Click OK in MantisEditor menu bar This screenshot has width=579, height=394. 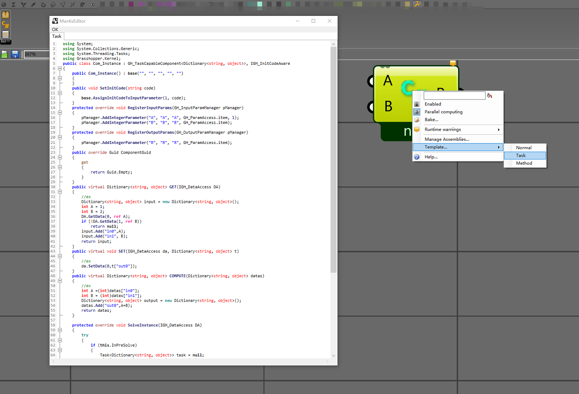(55, 29)
